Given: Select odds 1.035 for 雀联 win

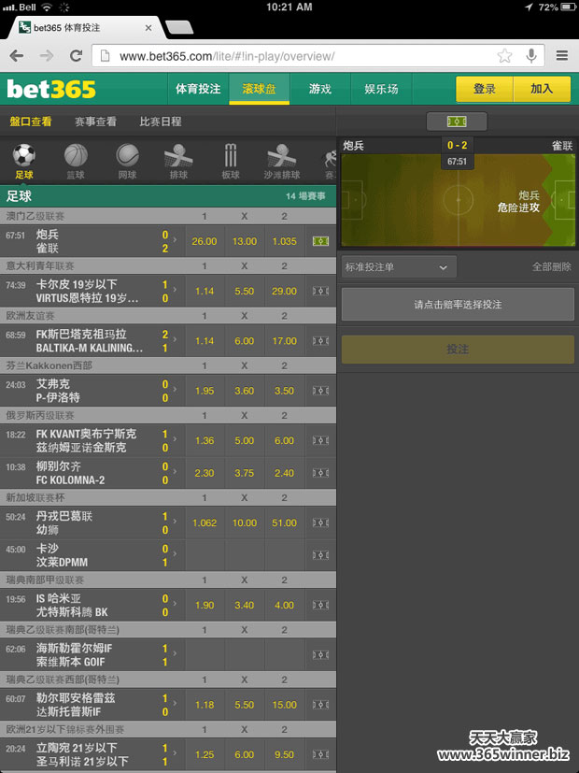Looking at the screenshot, I should (285, 241).
